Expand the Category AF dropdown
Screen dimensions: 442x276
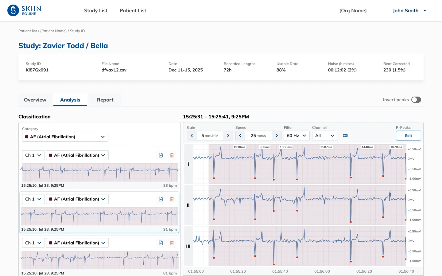point(65,137)
